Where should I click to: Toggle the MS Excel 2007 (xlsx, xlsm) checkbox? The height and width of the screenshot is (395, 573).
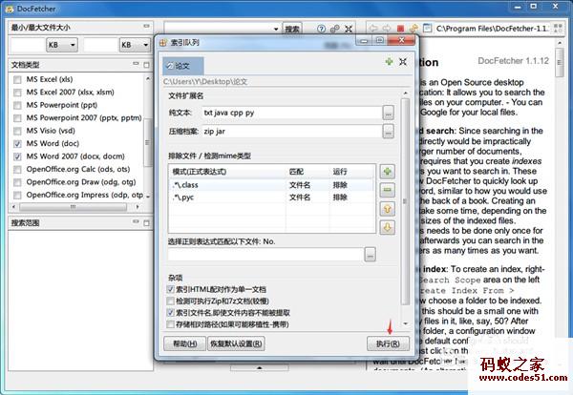[17, 93]
